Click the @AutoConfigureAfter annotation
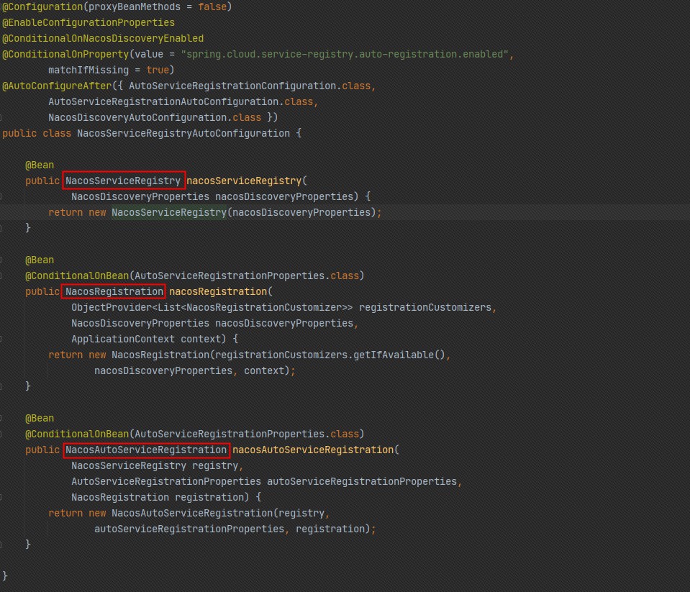This screenshot has height=592, width=690. point(57,86)
